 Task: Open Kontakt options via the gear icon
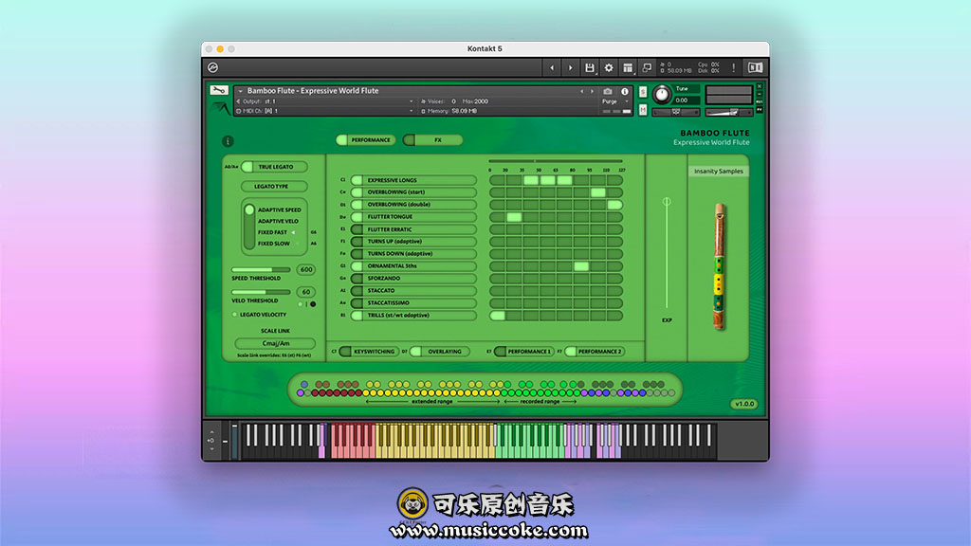pyautogui.click(x=609, y=67)
